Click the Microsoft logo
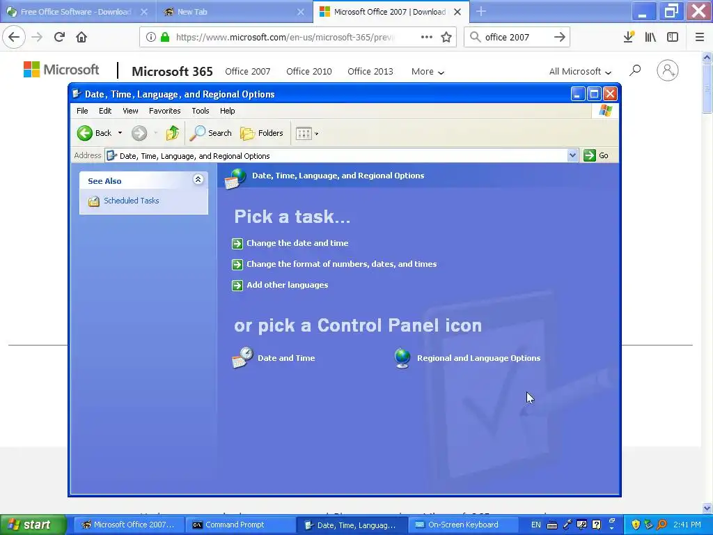Image resolution: width=713 pixels, height=535 pixels. coord(61,70)
